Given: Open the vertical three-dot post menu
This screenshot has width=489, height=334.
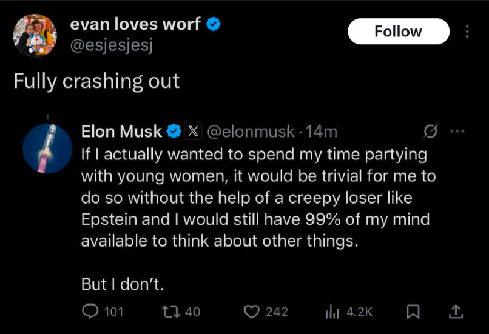Looking at the screenshot, I should [x=467, y=32].
